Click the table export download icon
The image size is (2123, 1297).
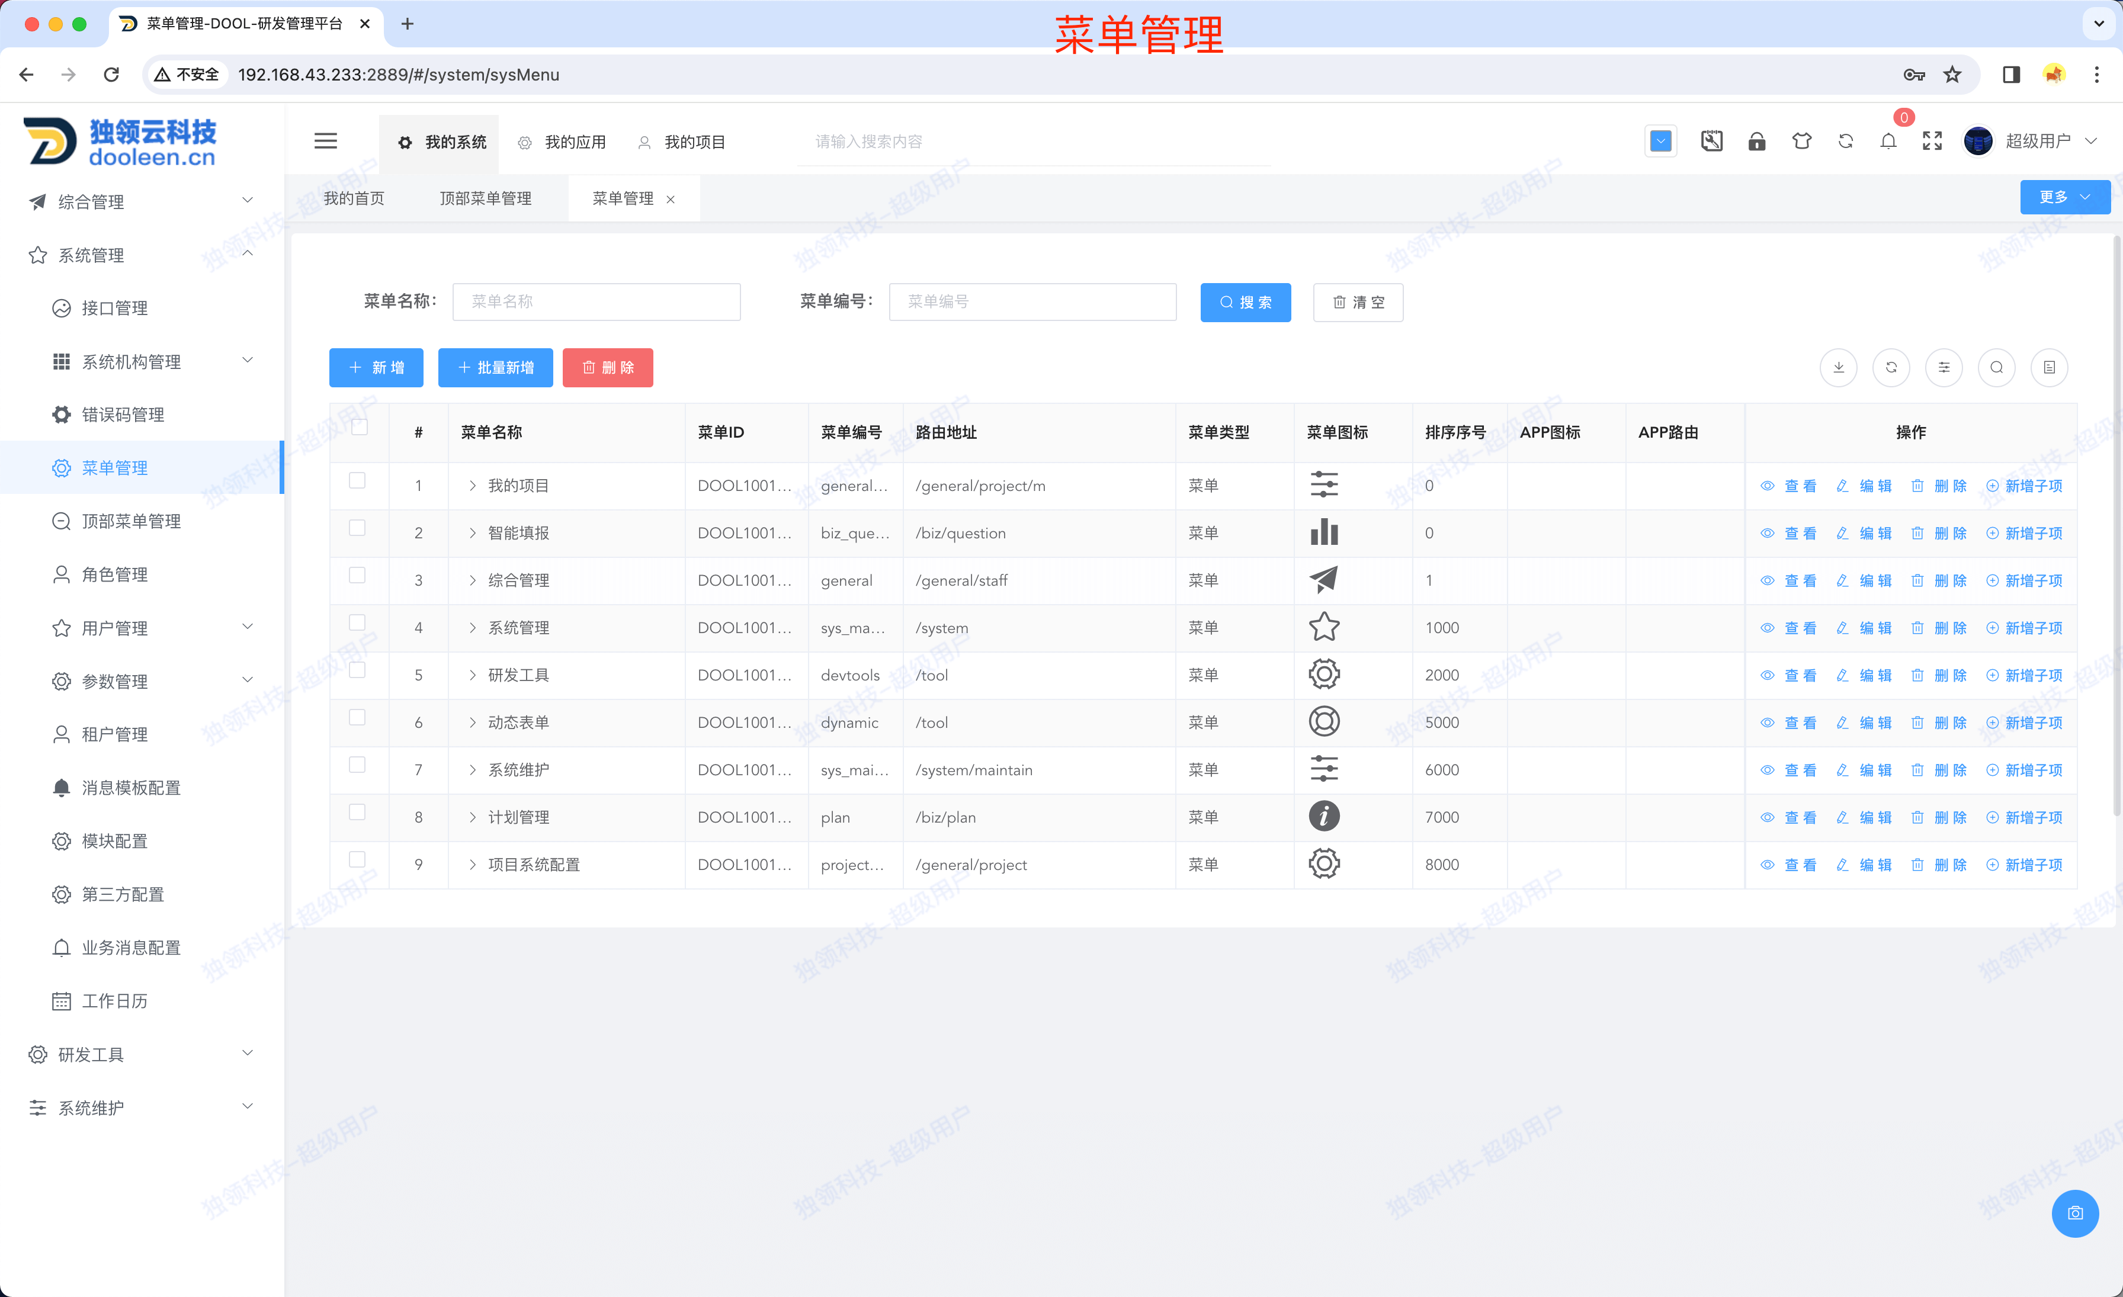coord(1839,368)
